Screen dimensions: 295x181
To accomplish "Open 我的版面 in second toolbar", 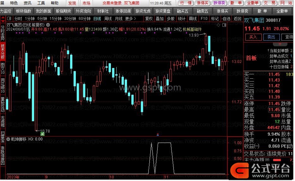I will pos(44,11).
